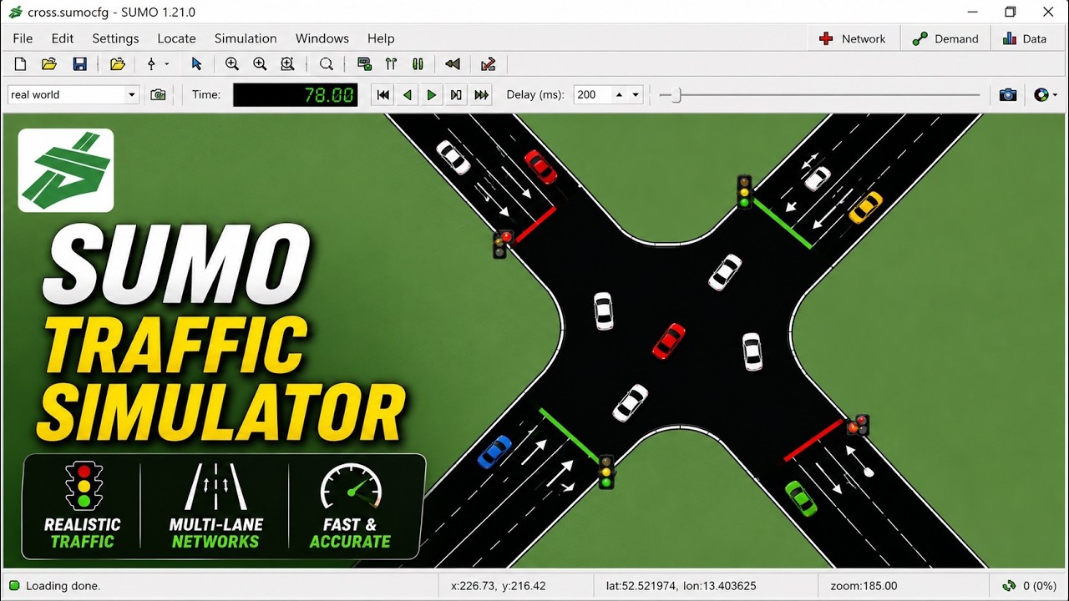1069x601 pixels.
Task: Take screenshot with the blue camera icon
Action: click(x=1008, y=95)
